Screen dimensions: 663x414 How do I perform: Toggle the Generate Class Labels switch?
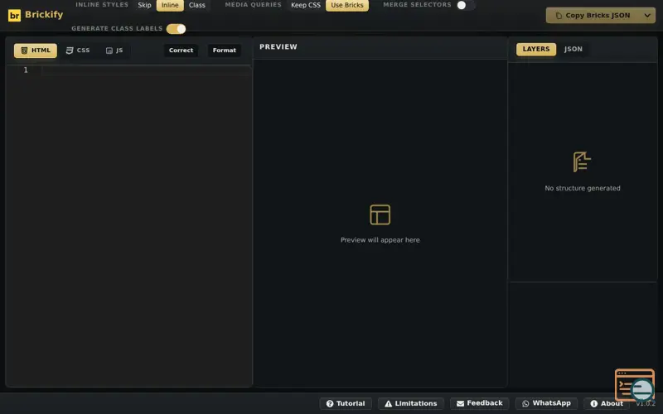177,29
